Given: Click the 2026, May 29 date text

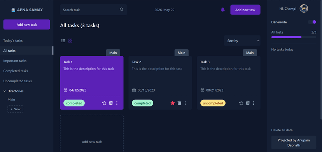Looking at the screenshot, I should pos(164,10).
